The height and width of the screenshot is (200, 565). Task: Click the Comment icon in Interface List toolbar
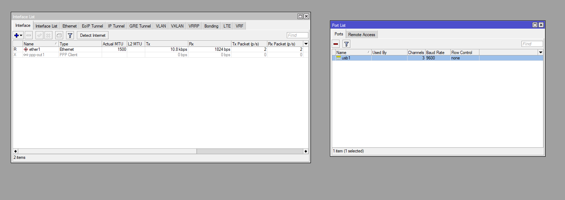(x=59, y=35)
